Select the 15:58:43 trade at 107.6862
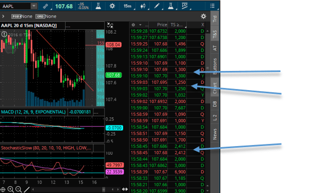 (167, 165)
